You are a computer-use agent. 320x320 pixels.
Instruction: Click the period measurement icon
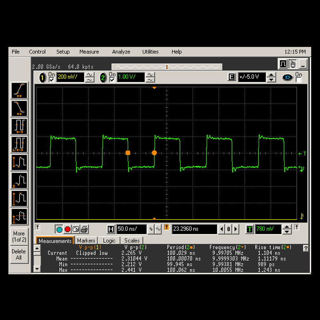click(19, 126)
